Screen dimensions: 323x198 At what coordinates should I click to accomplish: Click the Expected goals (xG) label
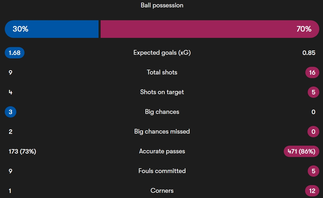point(162,53)
